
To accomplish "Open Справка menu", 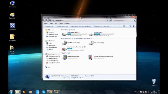I will coord(67,23).
